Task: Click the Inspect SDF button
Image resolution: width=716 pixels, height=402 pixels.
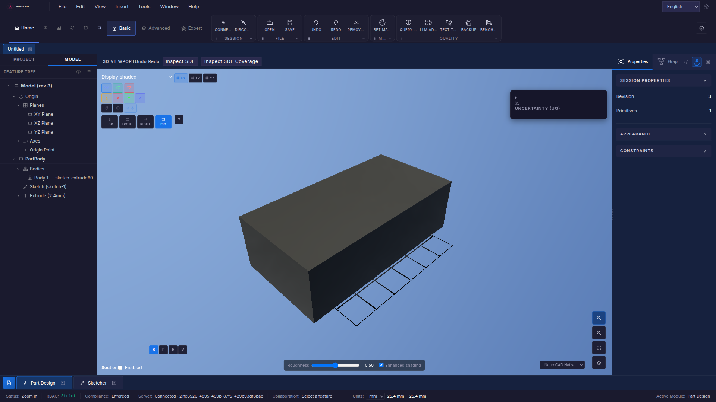Action: tap(180, 61)
